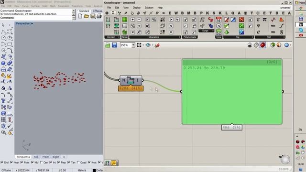Switch to the CPlanes toolbar tab
The width and height of the screenshot is (306, 172).
97,11
